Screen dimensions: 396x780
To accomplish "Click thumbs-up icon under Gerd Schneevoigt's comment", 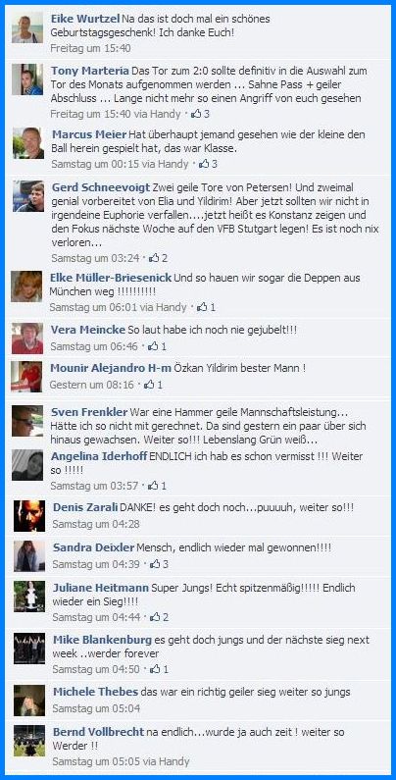I will coord(154,258).
